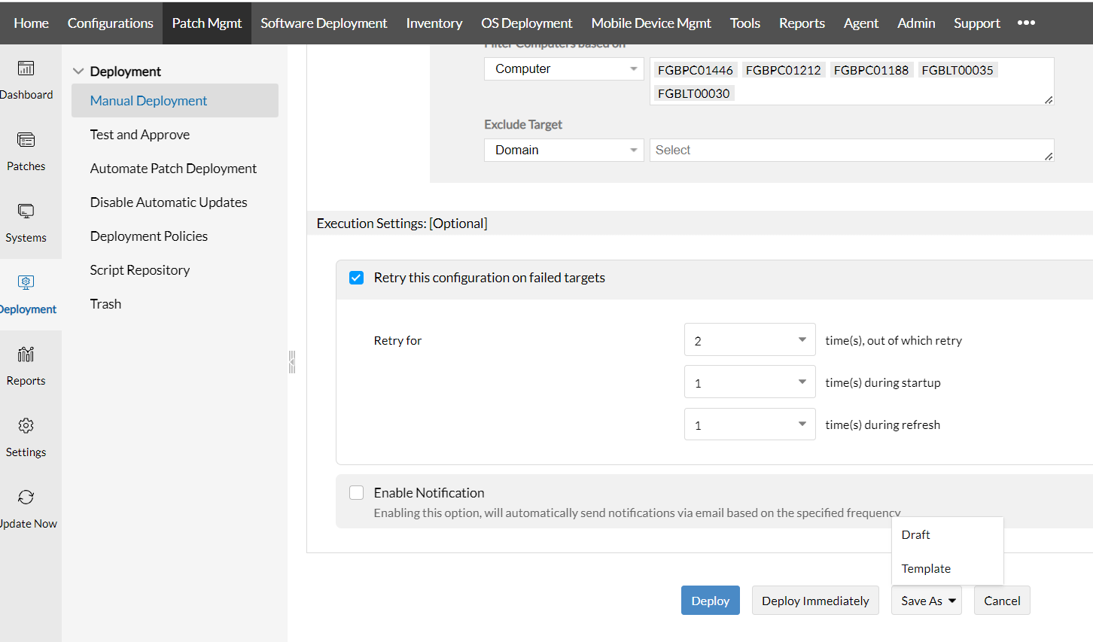Open the Domain exclude target dropdown
The height and width of the screenshot is (642, 1093).
[x=564, y=150]
